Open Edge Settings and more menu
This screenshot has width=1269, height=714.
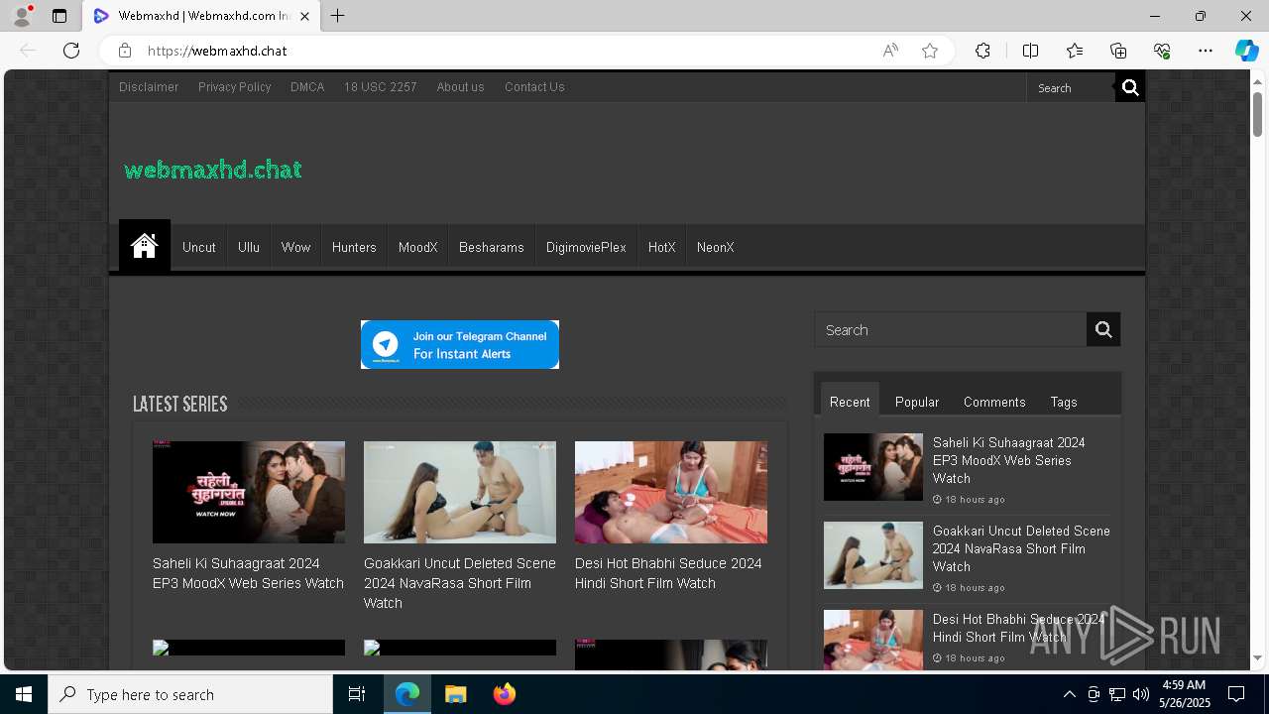coord(1206,51)
